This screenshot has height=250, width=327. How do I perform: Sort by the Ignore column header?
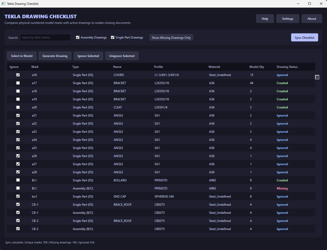[14, 67]
